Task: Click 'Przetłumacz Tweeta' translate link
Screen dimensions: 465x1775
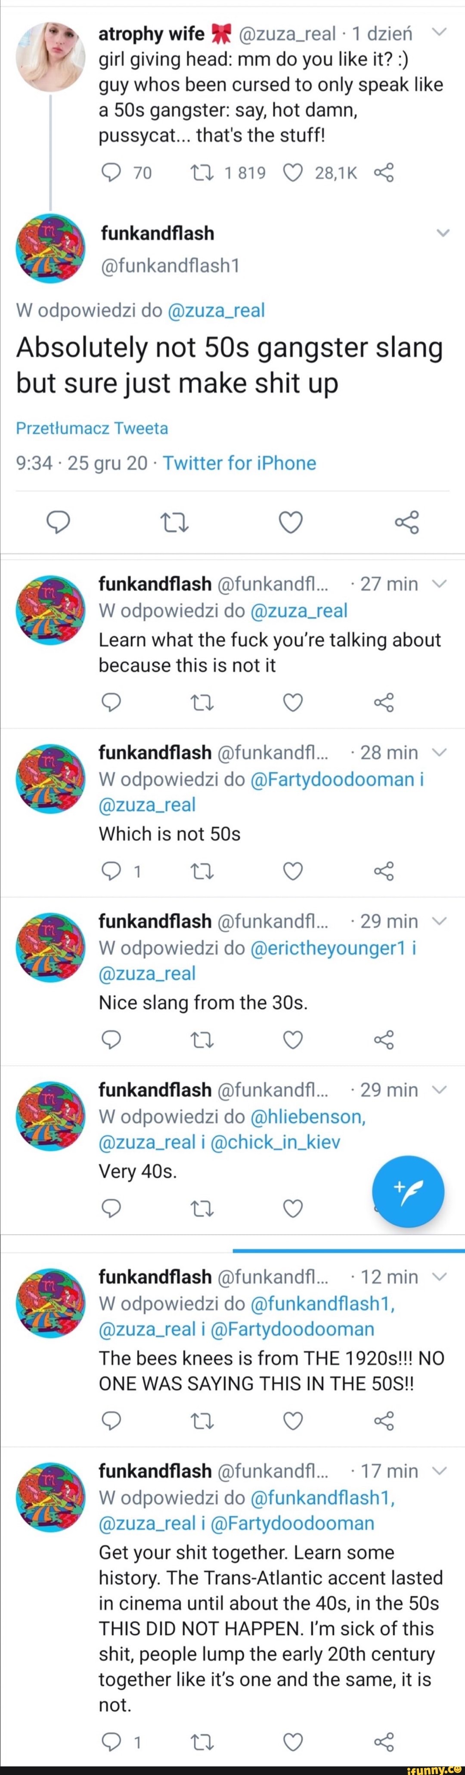Action: tap(92, 428)
